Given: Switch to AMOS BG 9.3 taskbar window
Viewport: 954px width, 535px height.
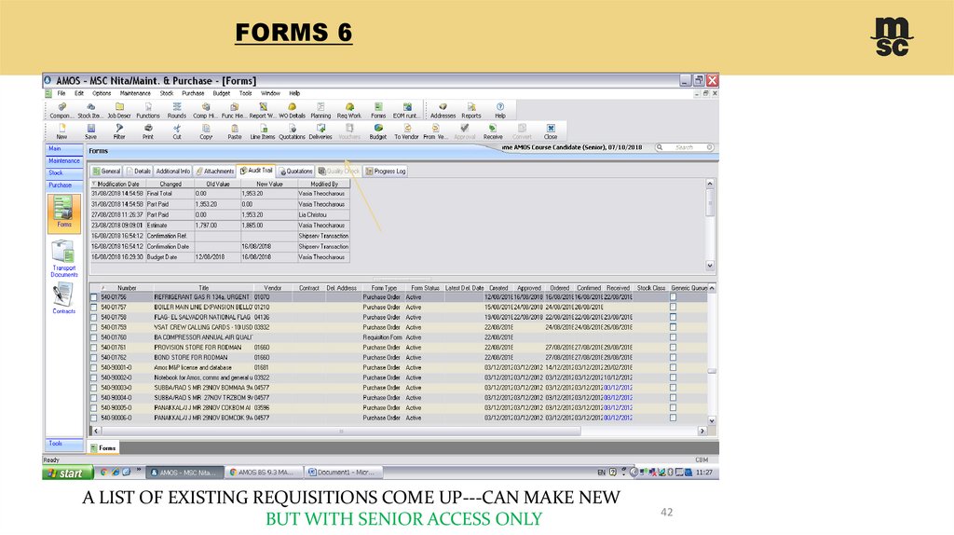Looking at the screenshot, I should (x=264, y=473).
